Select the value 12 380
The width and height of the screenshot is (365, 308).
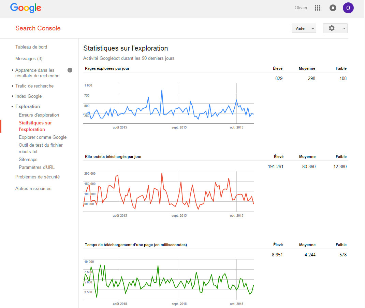coord(340,166)
